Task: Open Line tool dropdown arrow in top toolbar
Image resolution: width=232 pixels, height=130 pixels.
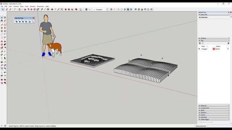Action: 12,9
